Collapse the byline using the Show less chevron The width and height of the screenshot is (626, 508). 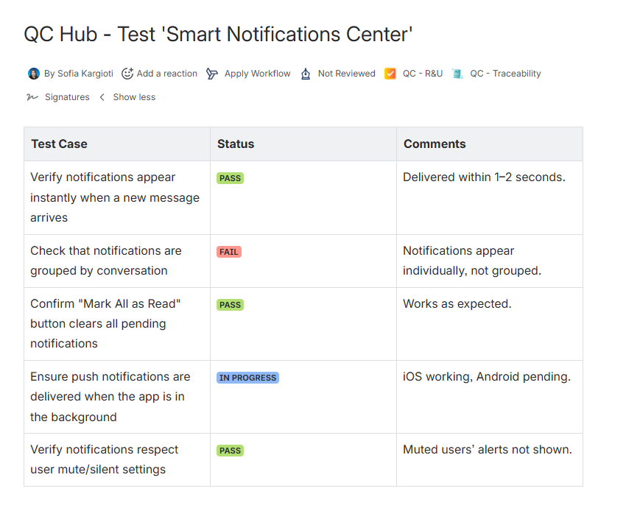coord(102,97)
